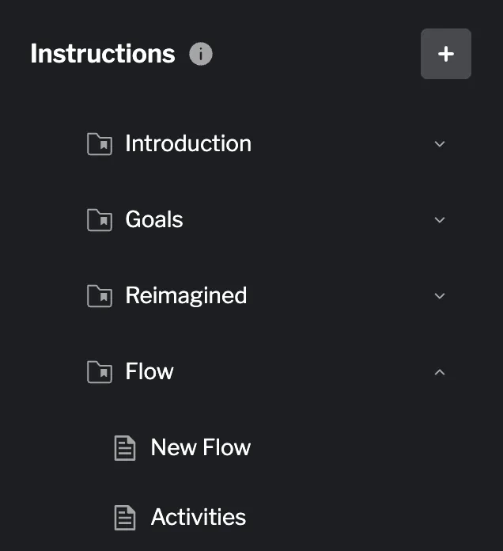Expand the Reimagined section chevron
Screen dimensions: 503x551
(x=441, y=296)
